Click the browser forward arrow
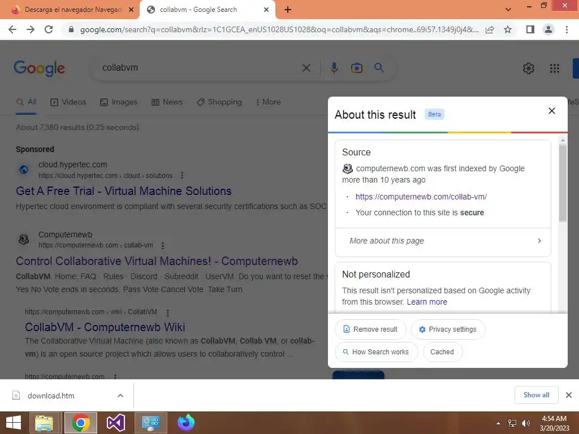Screen dimensions: 579x434 (x=31, y=29)
